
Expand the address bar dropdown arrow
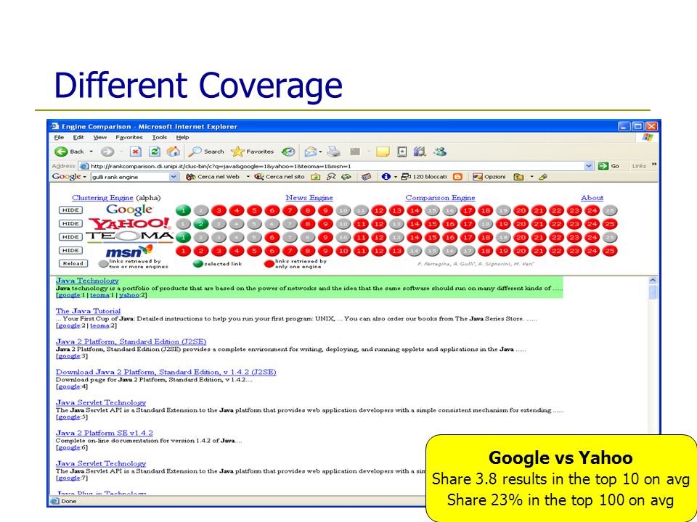590,166
